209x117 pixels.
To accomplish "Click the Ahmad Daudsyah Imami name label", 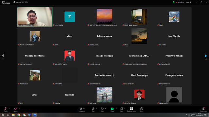I will (26, 25).
